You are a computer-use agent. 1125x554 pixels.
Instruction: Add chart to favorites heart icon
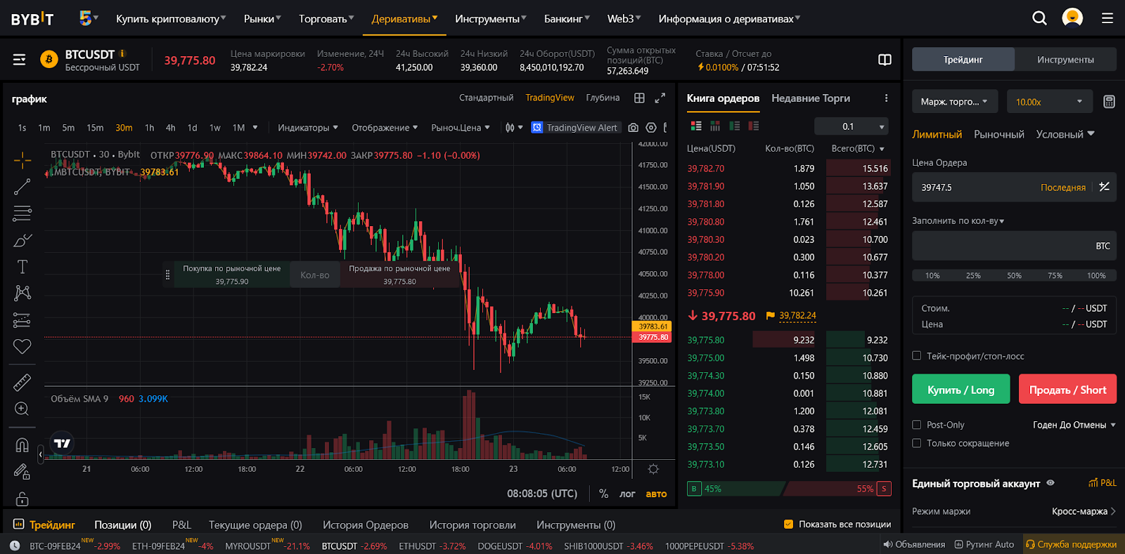[x=22, y=346]
